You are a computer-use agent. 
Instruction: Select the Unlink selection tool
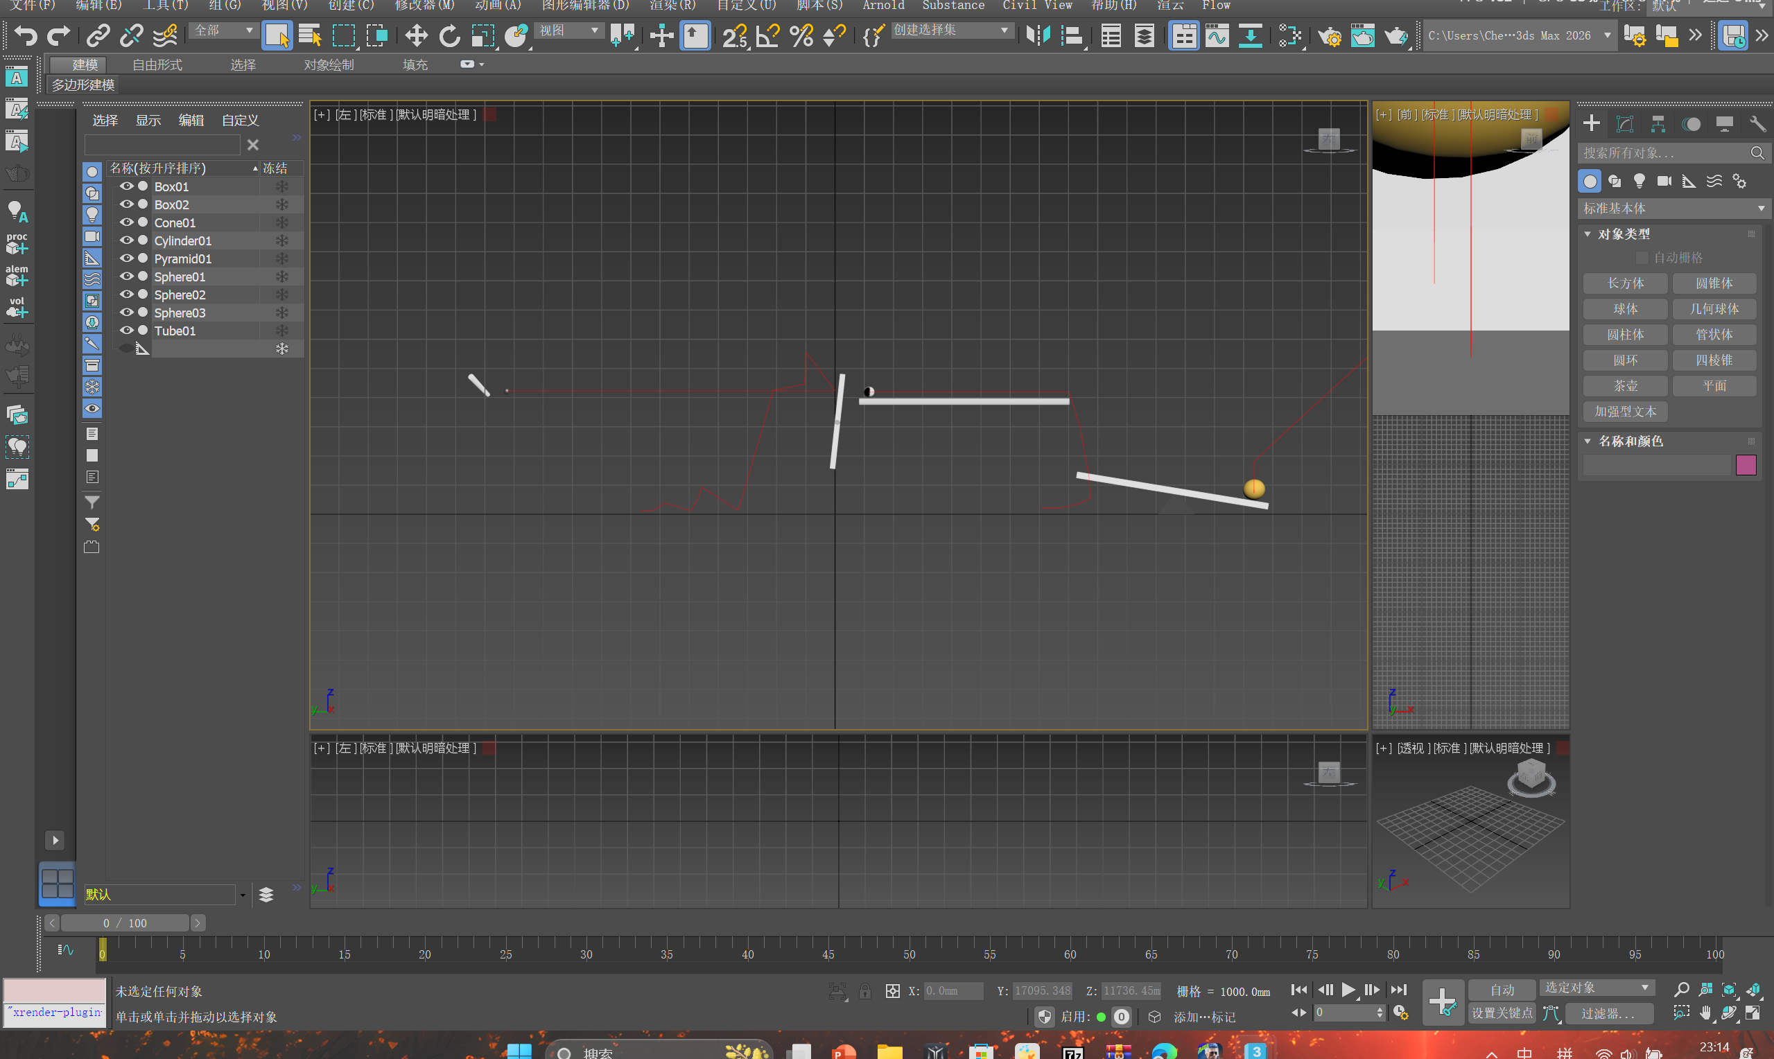coord(131,35)
